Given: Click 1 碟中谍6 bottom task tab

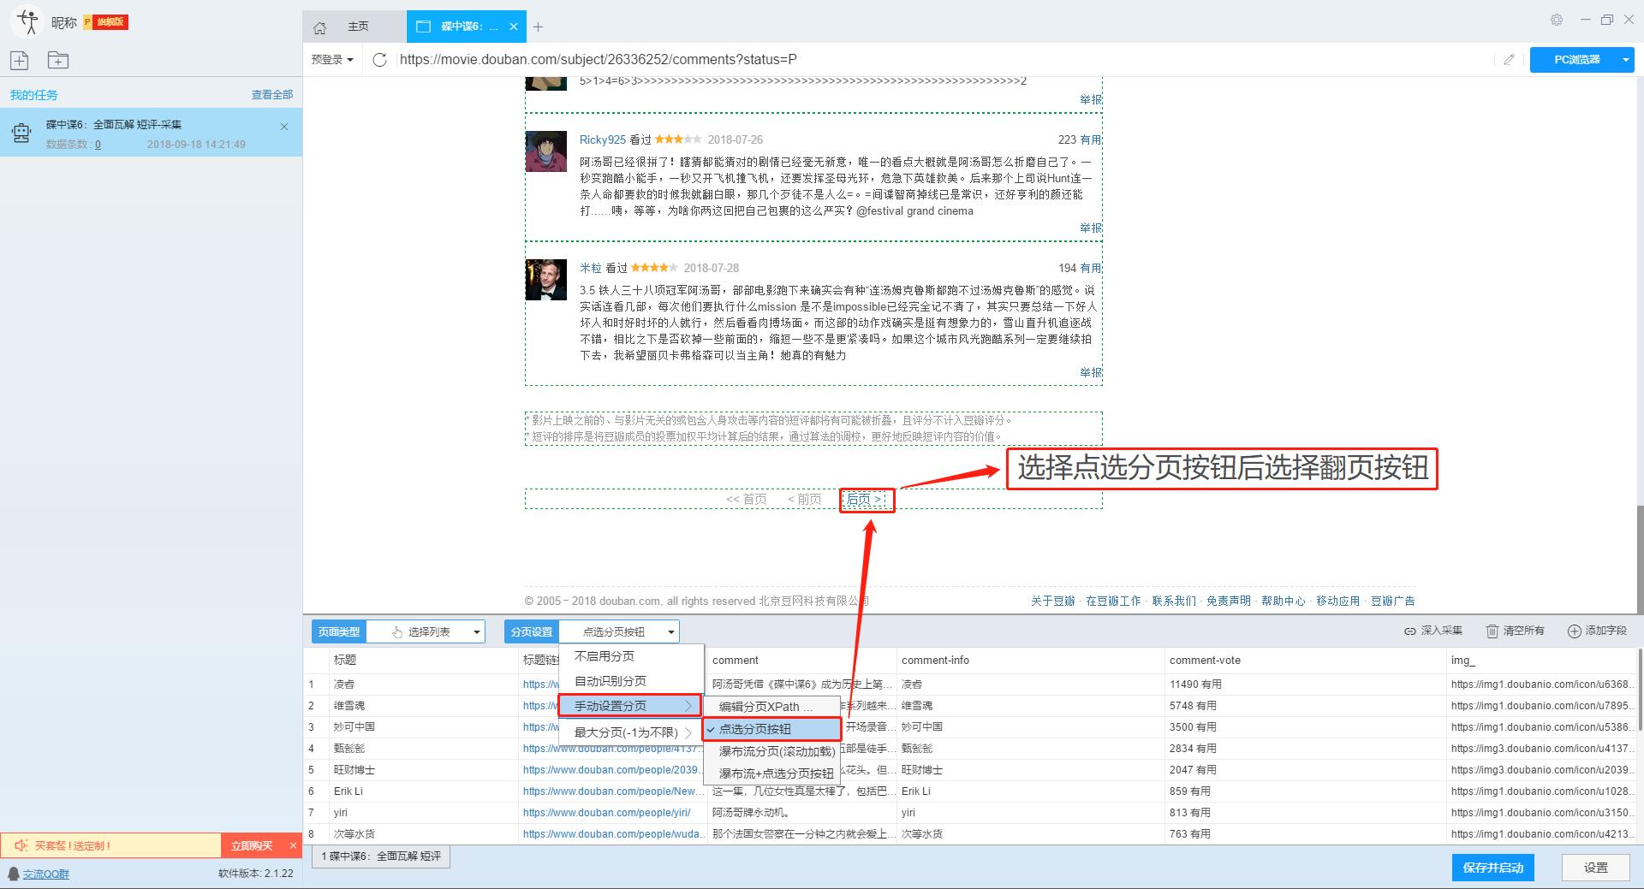Looking at the screenshot, I should point(381,856).
